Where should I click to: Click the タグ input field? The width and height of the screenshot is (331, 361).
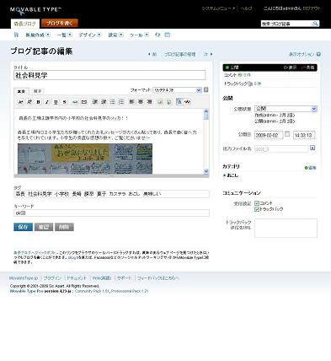pos(111,194)
